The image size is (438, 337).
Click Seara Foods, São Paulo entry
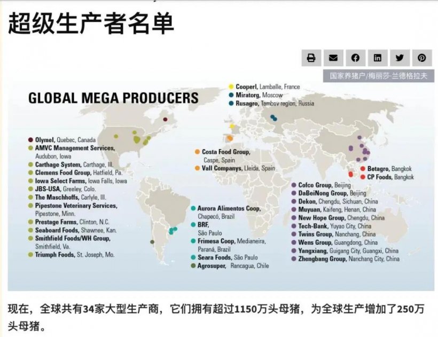(x=224, y=257)
